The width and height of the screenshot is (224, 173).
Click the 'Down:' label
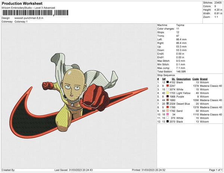point(161,50)
